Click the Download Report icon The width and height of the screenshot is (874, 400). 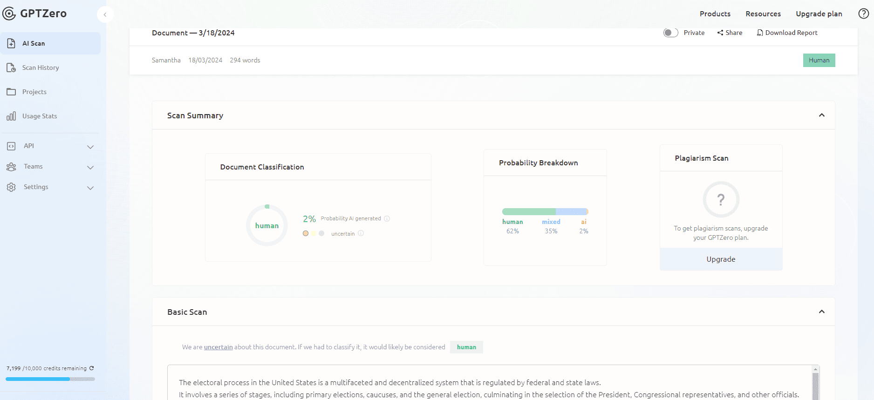click(x=760, y=33)
